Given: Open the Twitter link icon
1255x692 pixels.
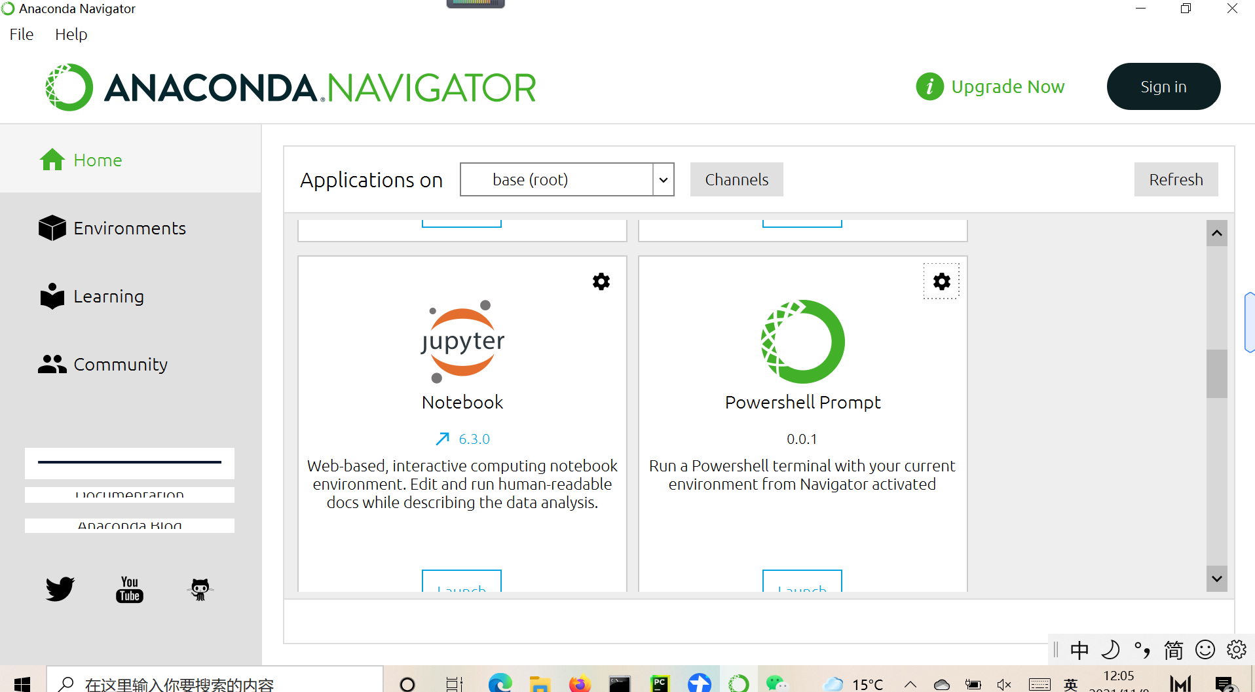Looking at the screenshot, I should [60, 589].
